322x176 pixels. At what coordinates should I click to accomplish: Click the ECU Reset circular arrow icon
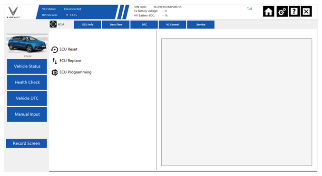54,50
